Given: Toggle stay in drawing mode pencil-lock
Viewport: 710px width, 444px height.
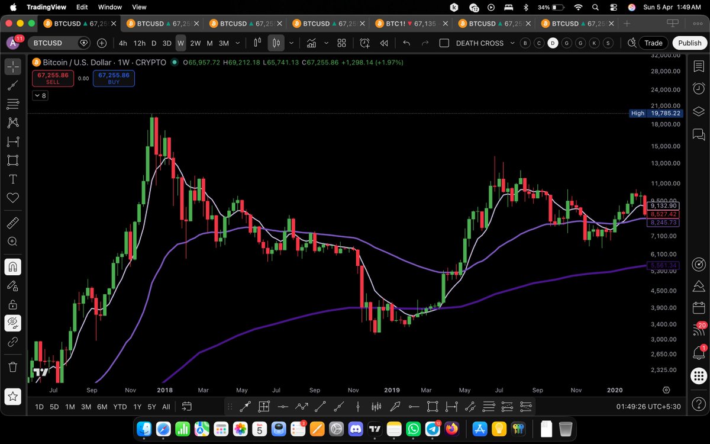Looking at the screenshot, I should tap(13, 285).
